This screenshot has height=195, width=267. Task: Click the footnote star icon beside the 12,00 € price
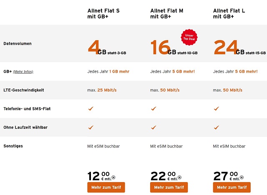click(113, 178)
